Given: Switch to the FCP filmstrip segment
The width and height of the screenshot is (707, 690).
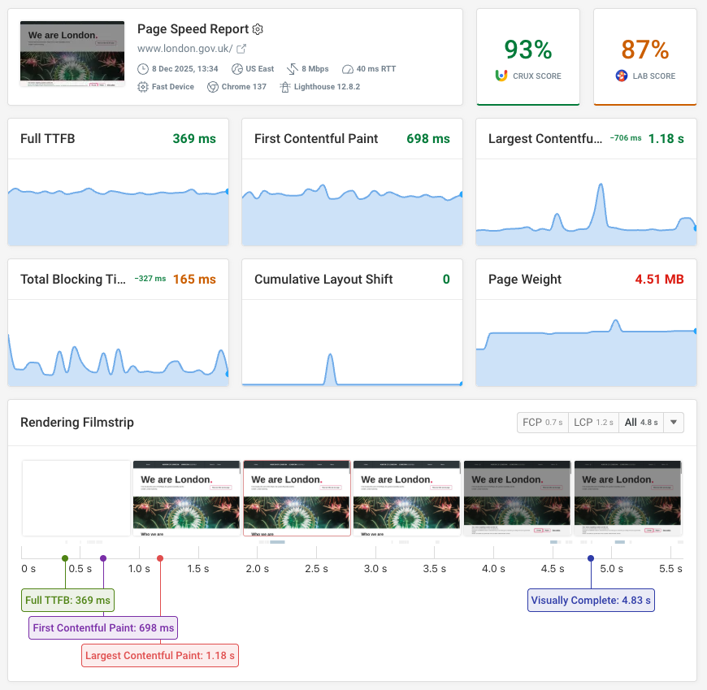Looking at the screenshot, I should coord(542,422).
